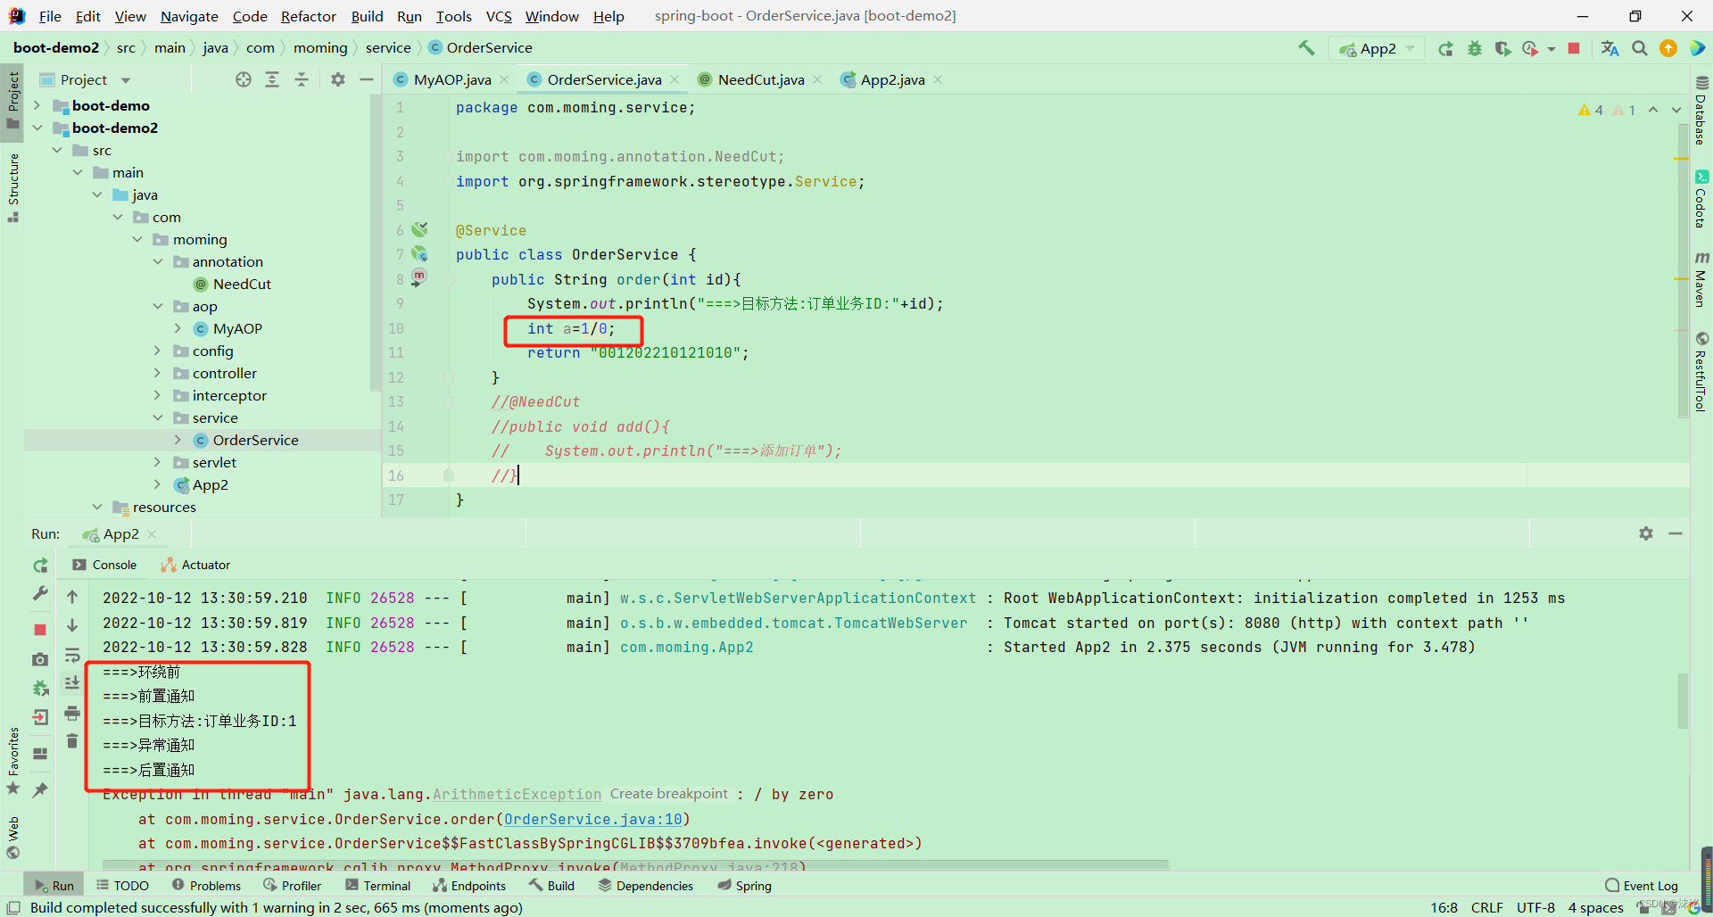
Task: Clear the console with trash icon
Action: [72, 741]
